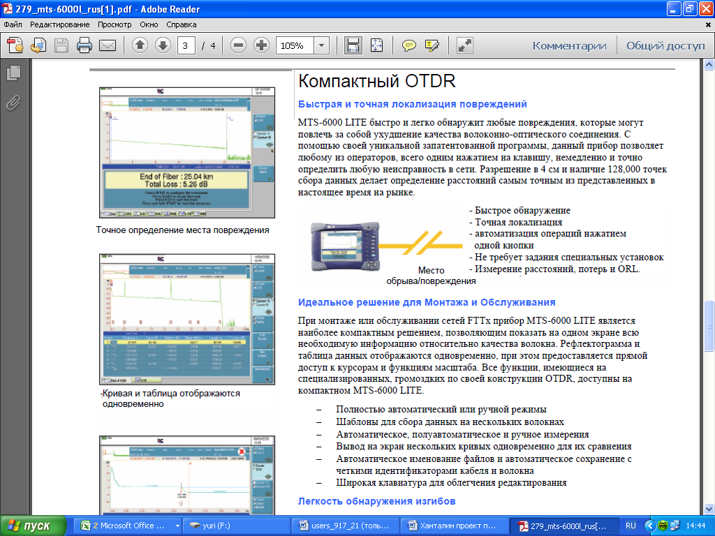Viewport: 715px width, 536px height.
Task: Switch to Ханталин проект taskbar item
Action: [454, 526]
